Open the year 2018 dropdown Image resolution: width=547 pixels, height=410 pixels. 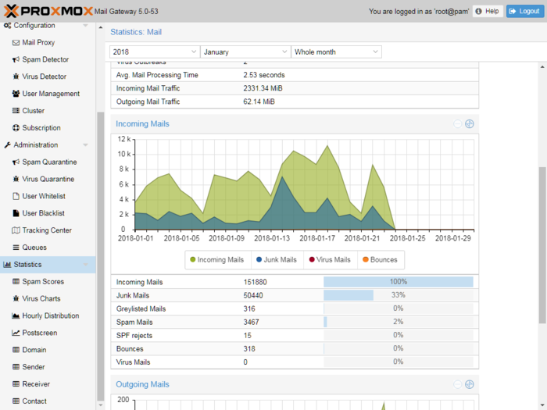tap(155, 52)
